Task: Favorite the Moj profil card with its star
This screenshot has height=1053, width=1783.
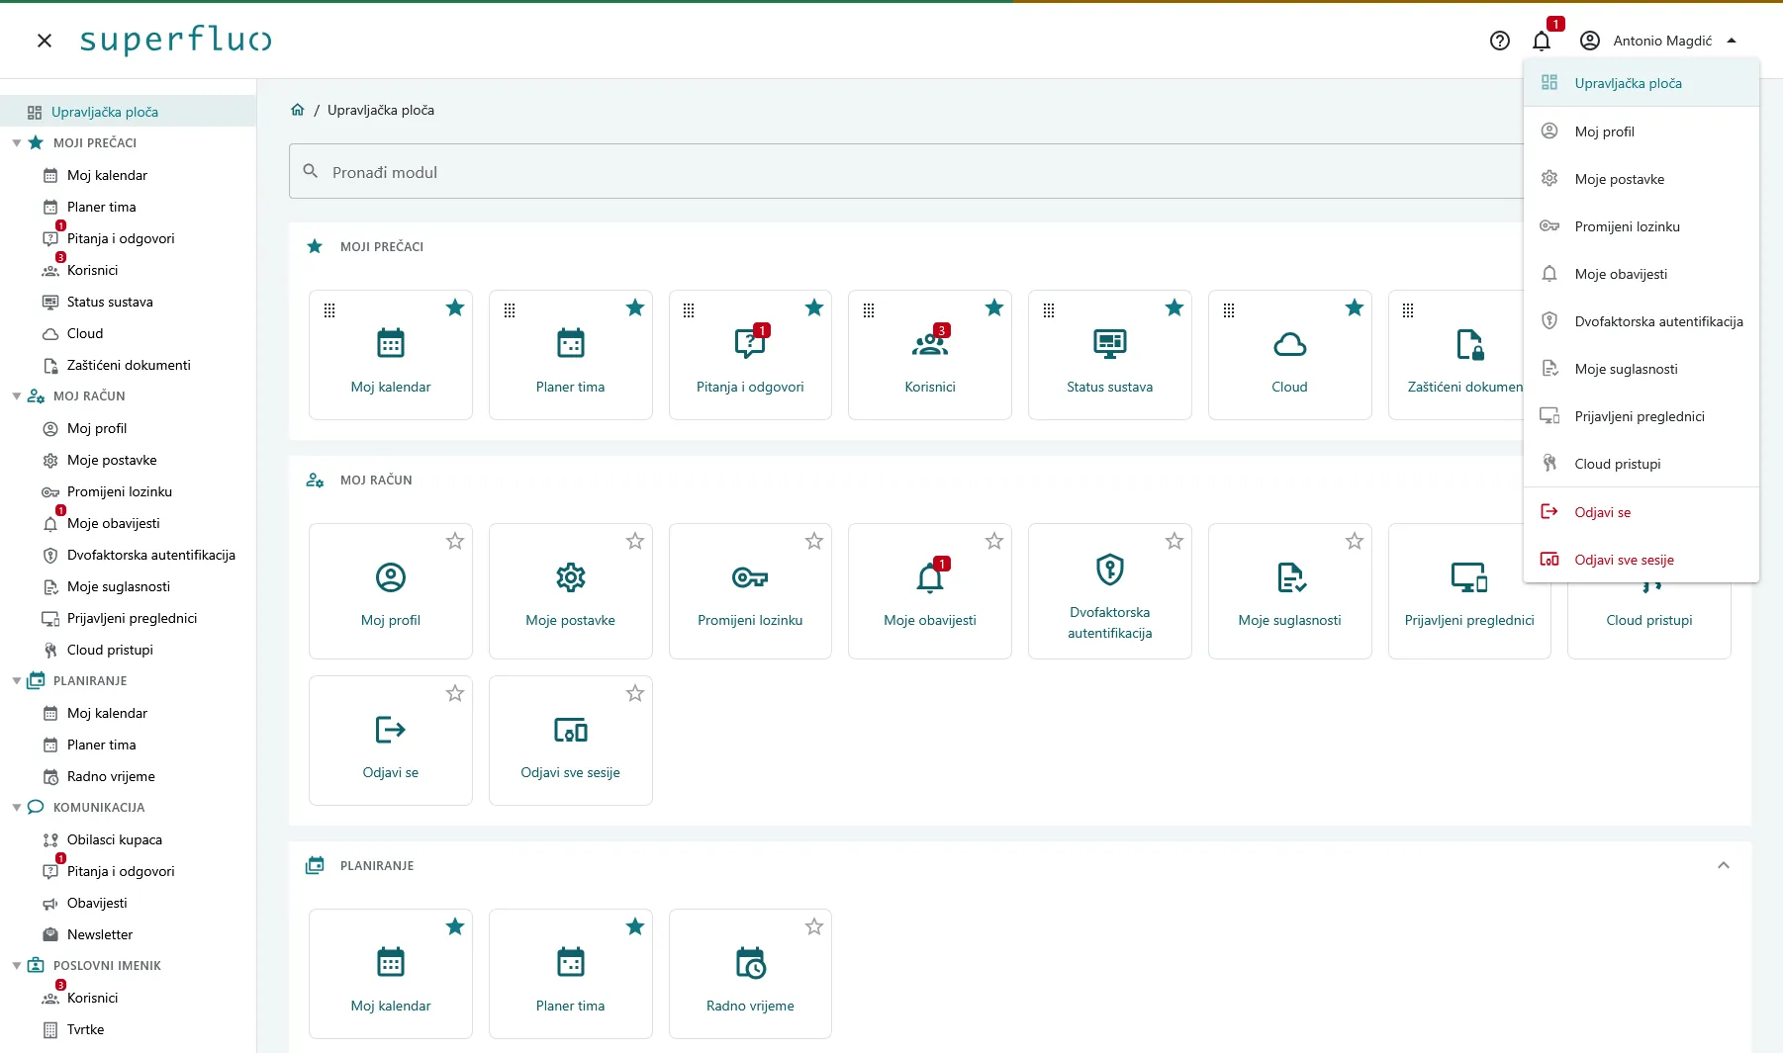Action: pos(455,541)
